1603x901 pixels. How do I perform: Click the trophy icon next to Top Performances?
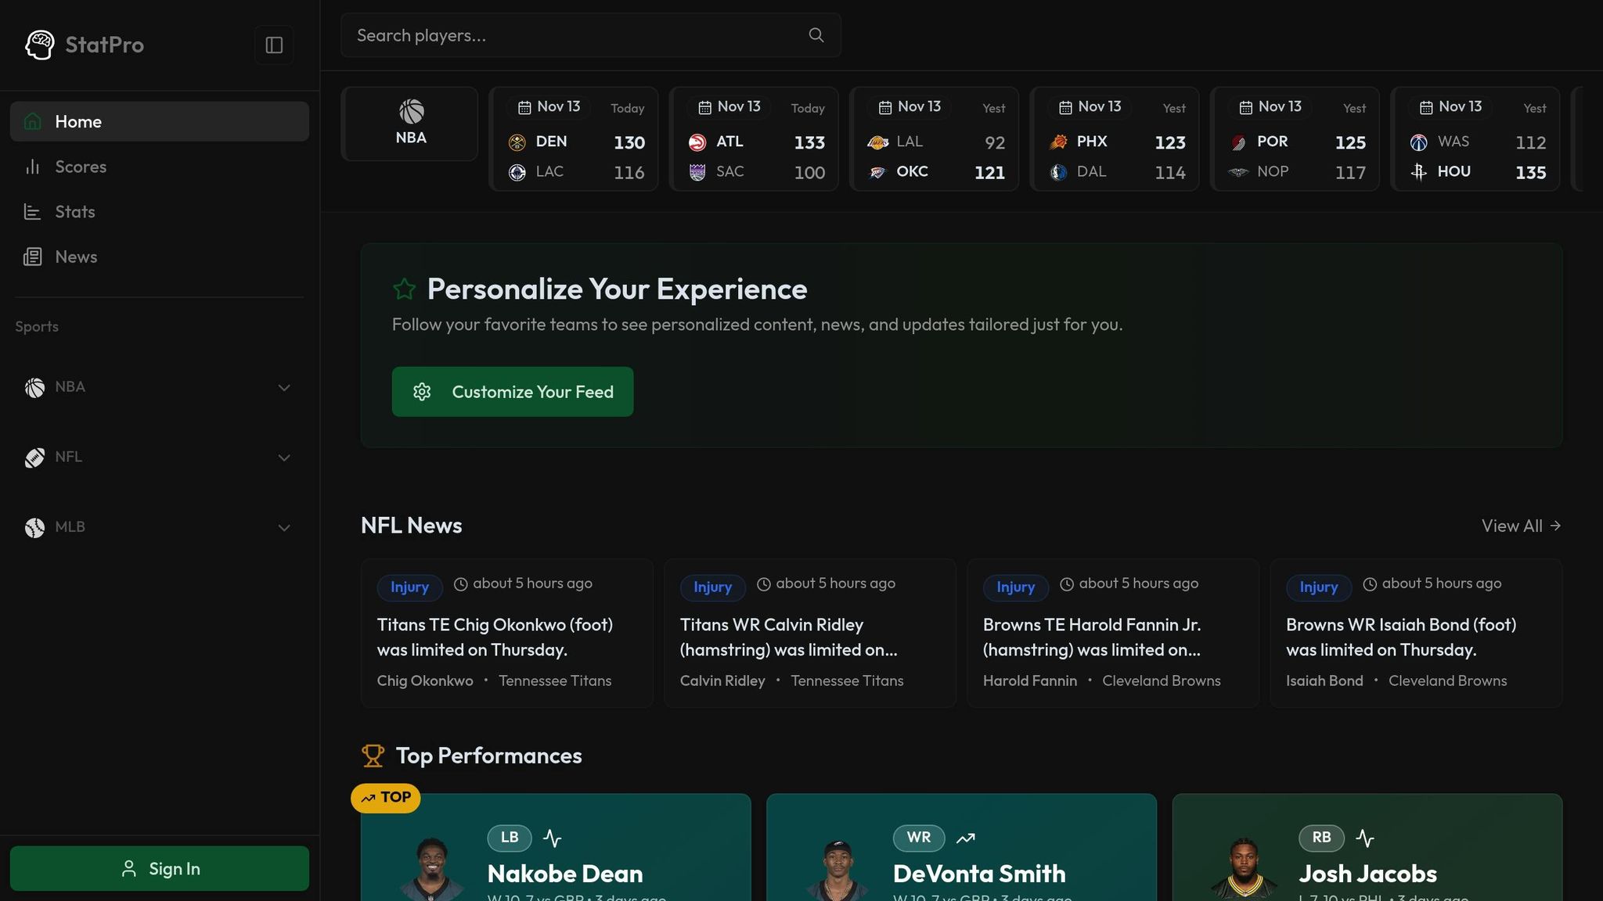pos(373,756)
